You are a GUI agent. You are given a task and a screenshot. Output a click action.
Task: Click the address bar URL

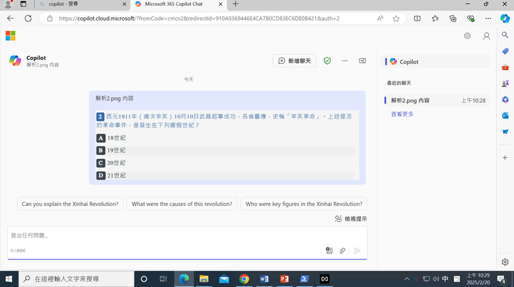pyautogui.click(x=199, y=18)
